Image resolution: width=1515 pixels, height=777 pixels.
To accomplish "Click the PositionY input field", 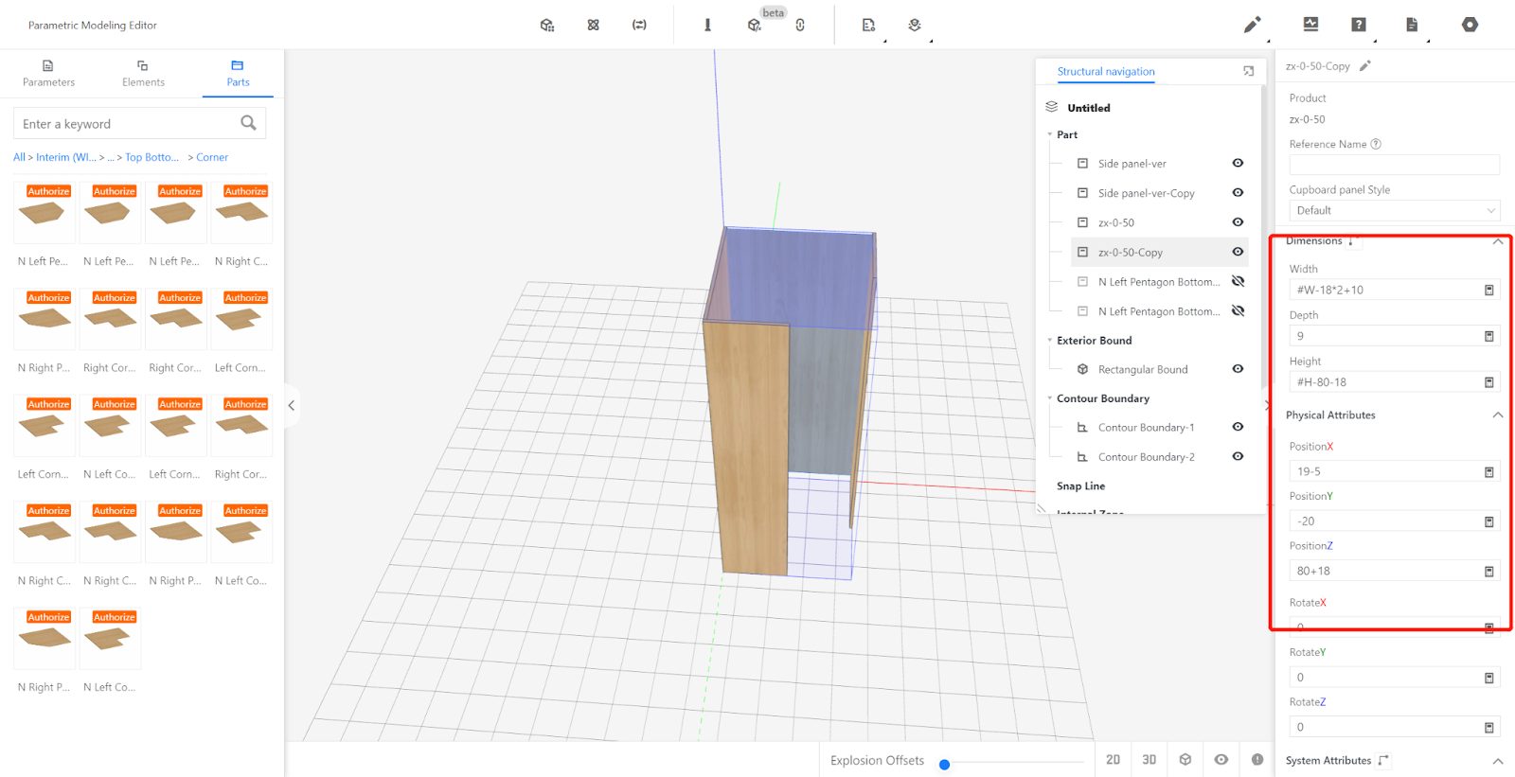I will (1384, 521).
